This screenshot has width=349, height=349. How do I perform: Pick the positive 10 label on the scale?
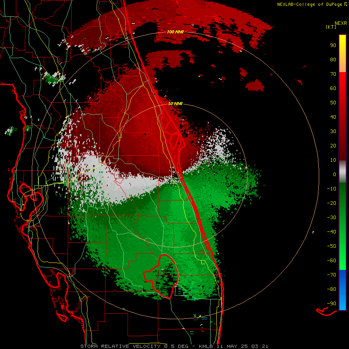tap(333, 160)
